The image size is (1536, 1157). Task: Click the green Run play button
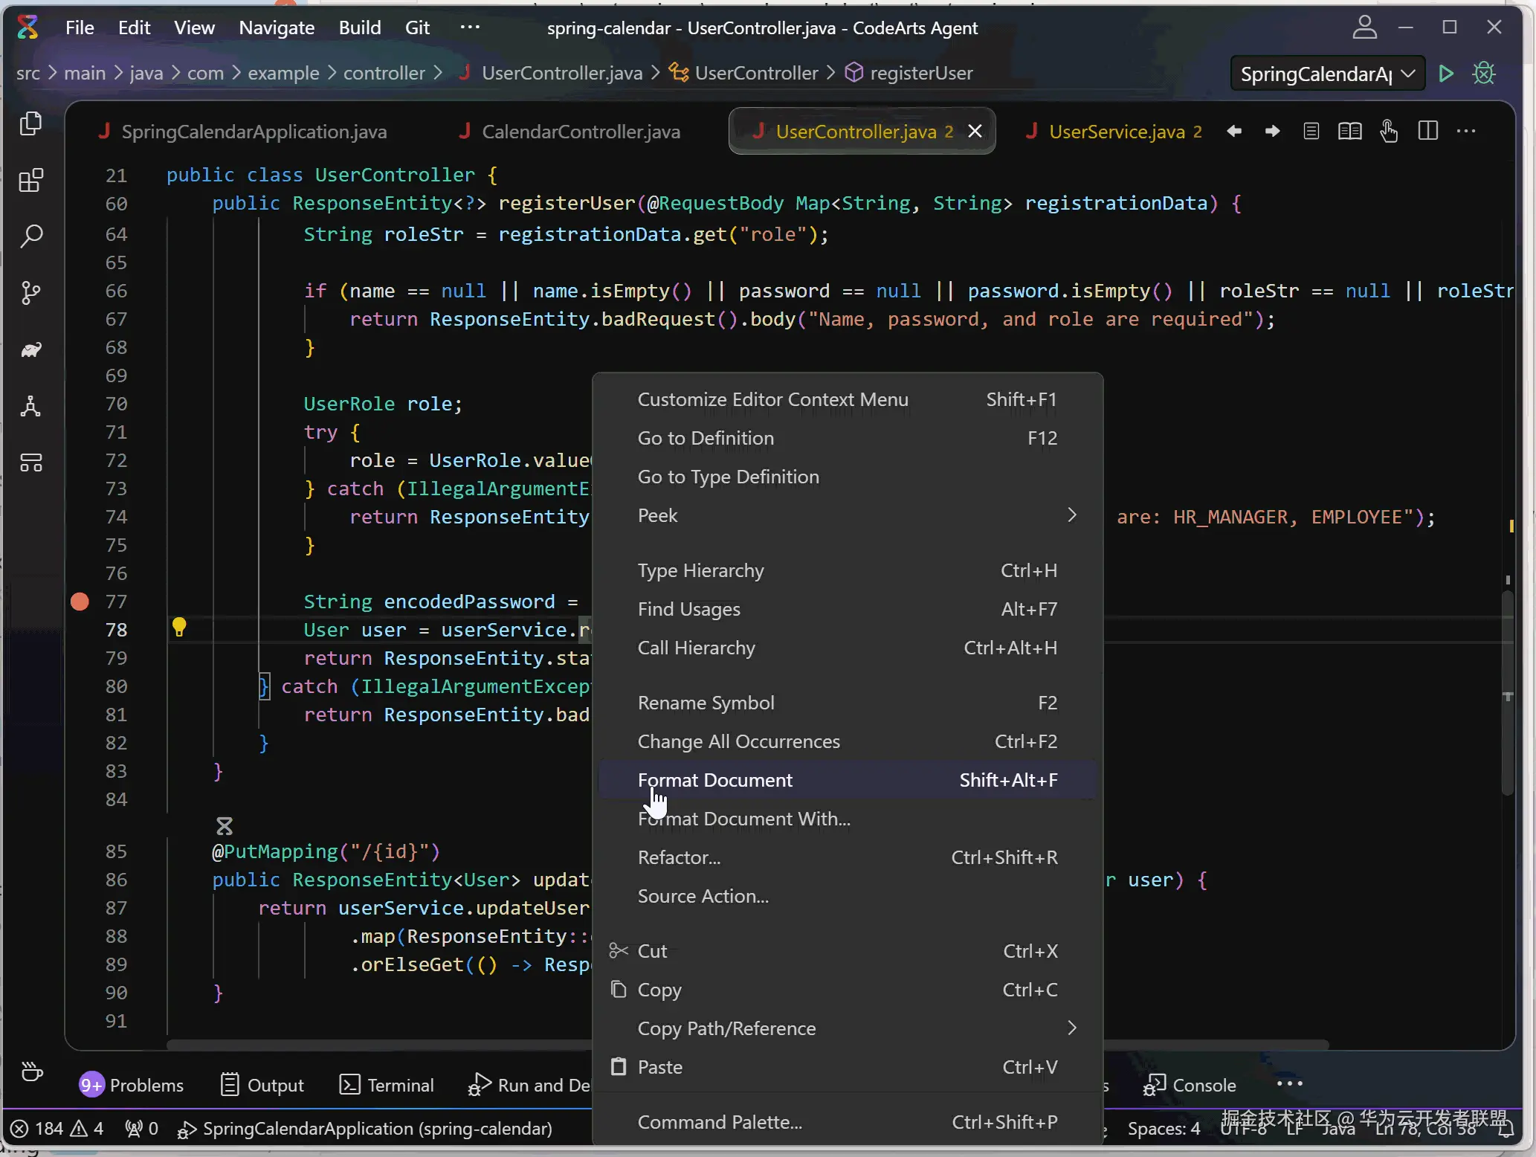(x=1446, y=74)
